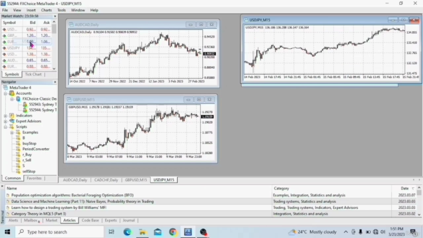Screen dimensions: 423x238
Task: Minimize the GBPUSD,M15 chart window
Action: coord(188,100)
